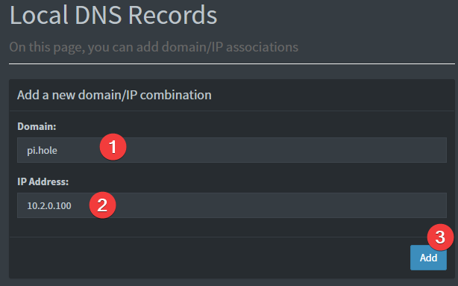Image resolution: width=458 pixels, height=286 pixels.
Task: Click the red numbered circle 1
Action: pyautogui.click(x=113, y=147)
